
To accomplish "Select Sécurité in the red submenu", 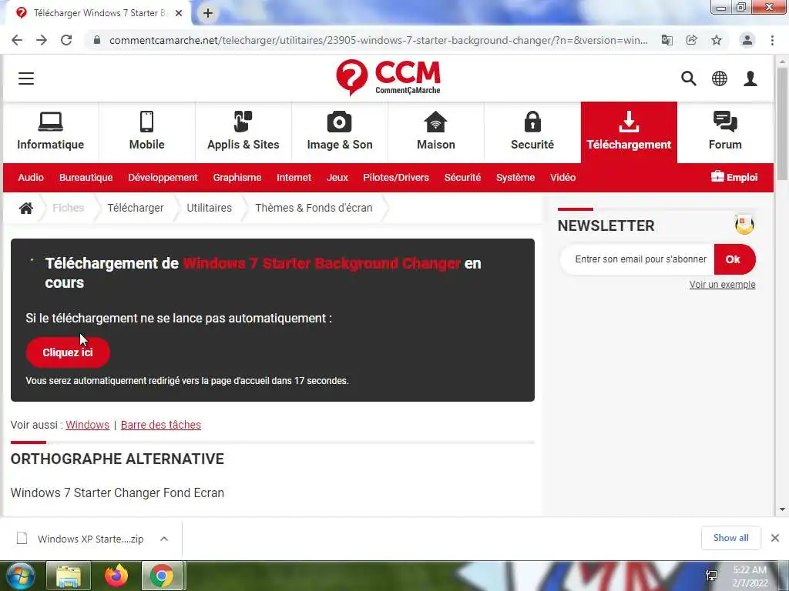I will click(x=462, y=178).
